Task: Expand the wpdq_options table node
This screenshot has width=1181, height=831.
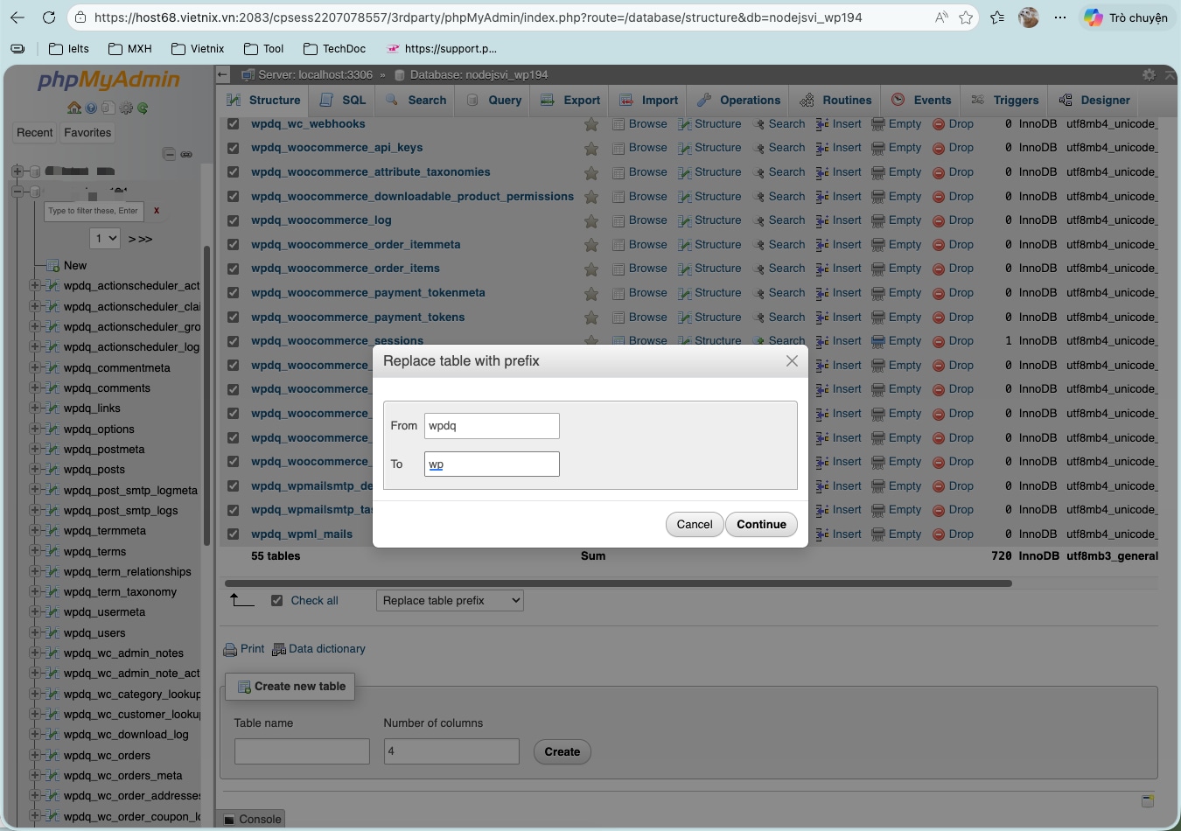Action: (x=35, y=429)
